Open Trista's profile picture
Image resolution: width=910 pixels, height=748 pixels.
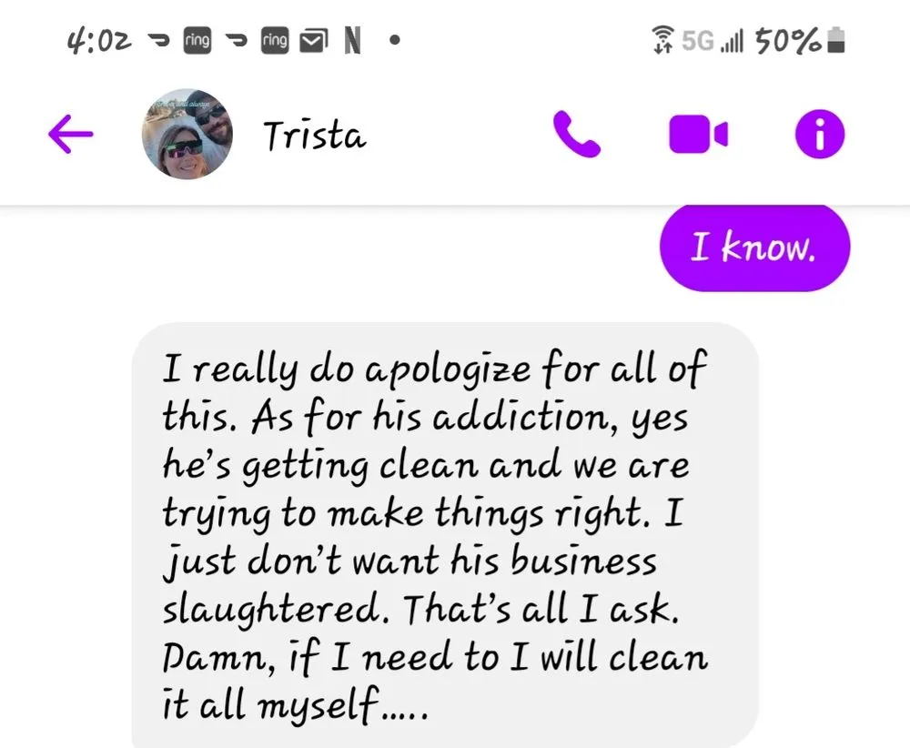pyautogui.click(x=187, y=134)
